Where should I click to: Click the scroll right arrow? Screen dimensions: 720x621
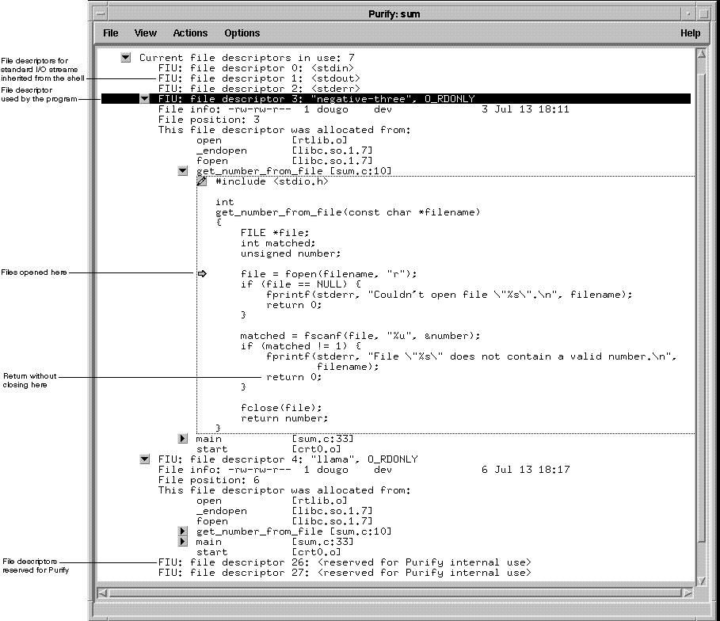[688, 593]
